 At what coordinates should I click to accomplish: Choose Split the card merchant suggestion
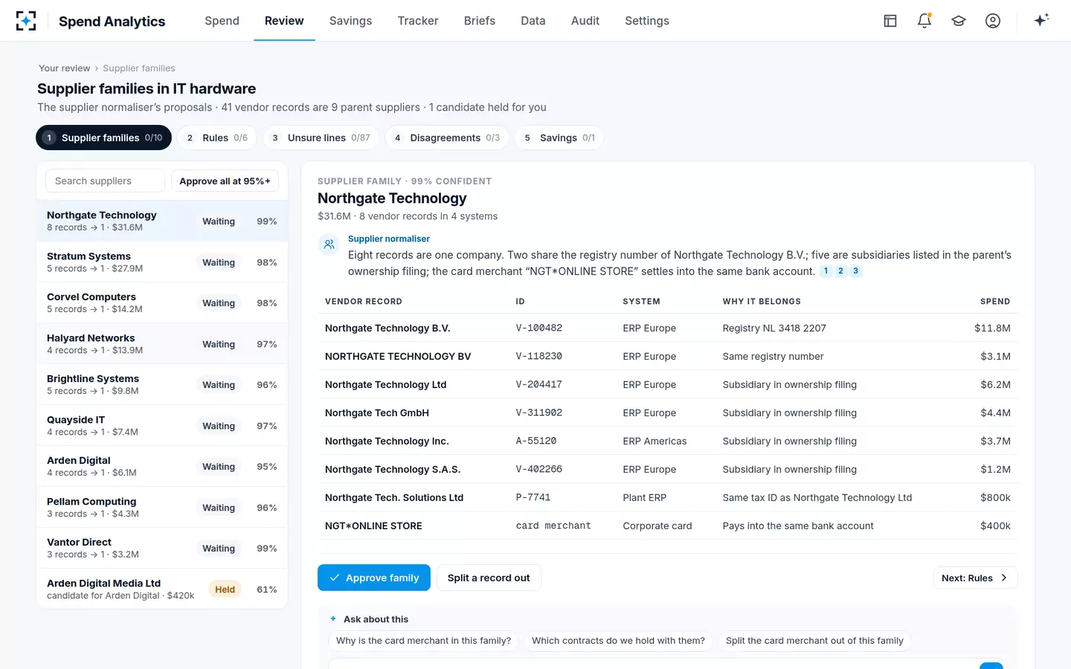[814, 641]
